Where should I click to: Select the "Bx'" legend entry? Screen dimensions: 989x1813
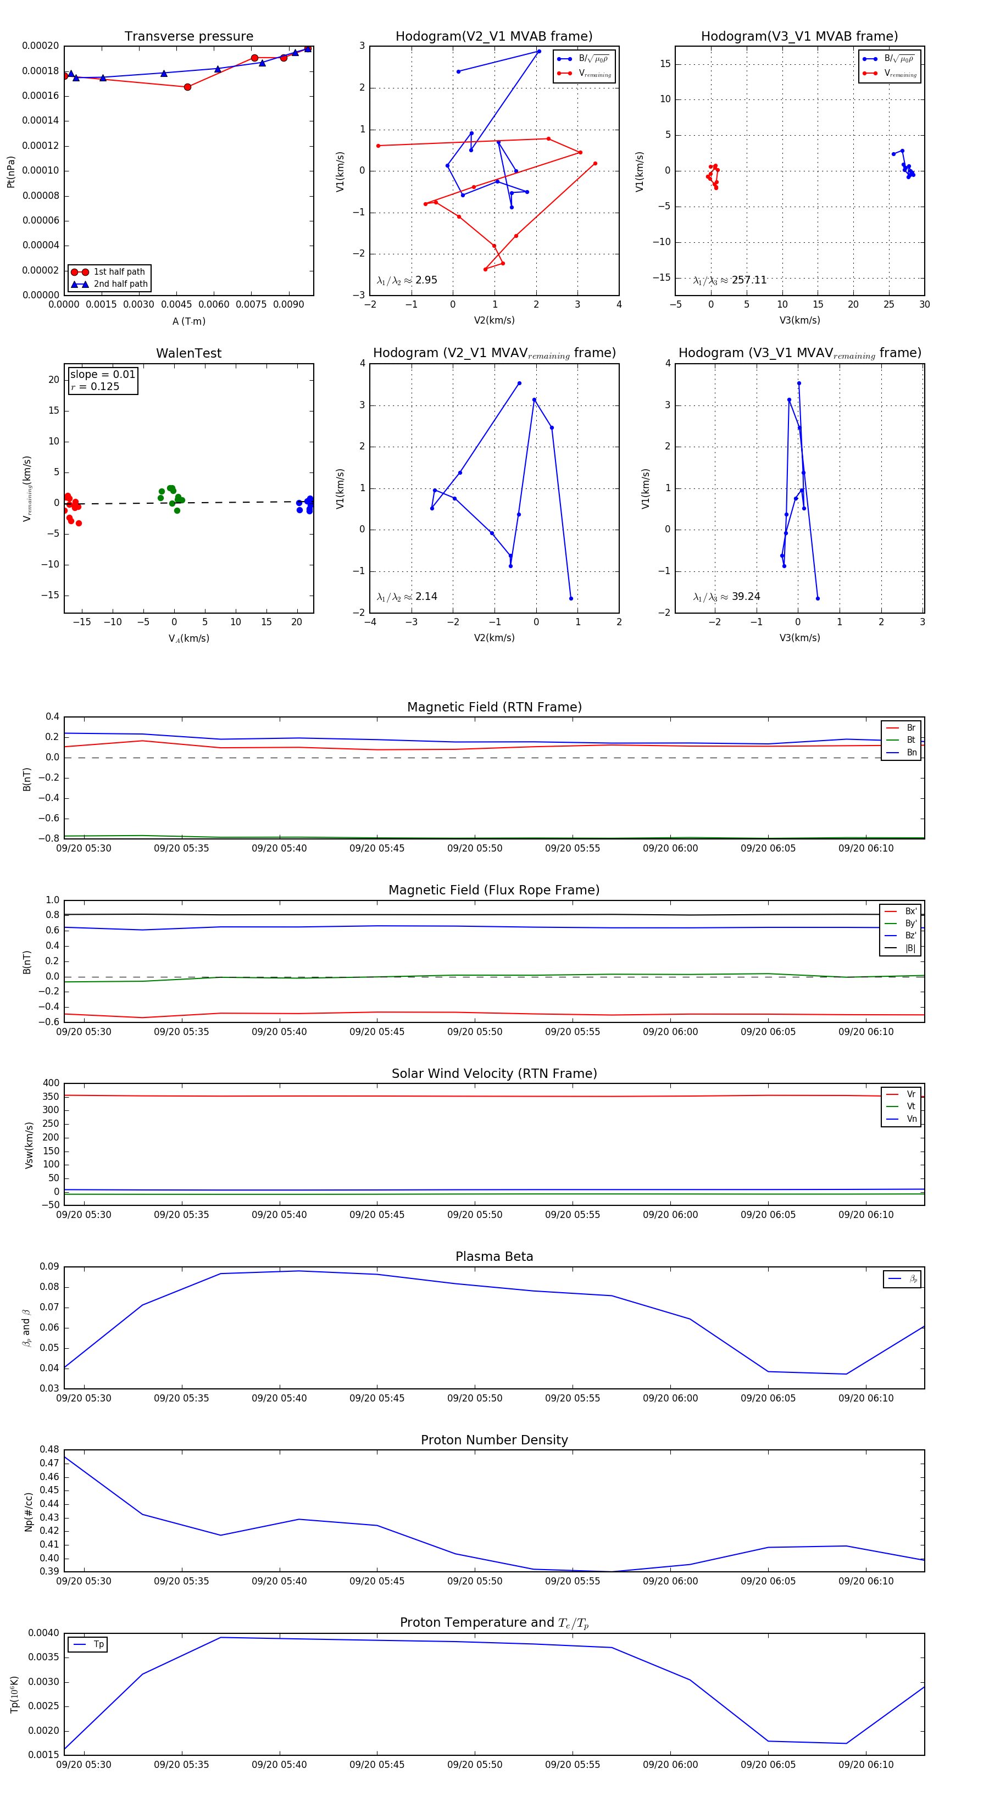coord(901,911)
